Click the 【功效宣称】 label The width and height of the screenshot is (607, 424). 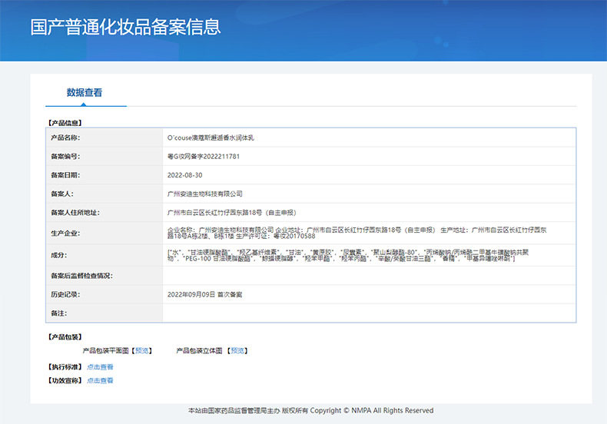65,380
